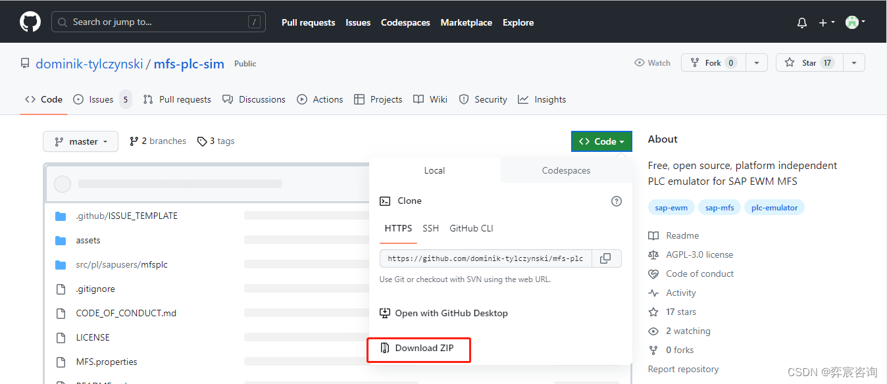Image resolution: width=887 pixels, height=384 pixels.
Task: View the 17 stars link
Action: [672, 312]
